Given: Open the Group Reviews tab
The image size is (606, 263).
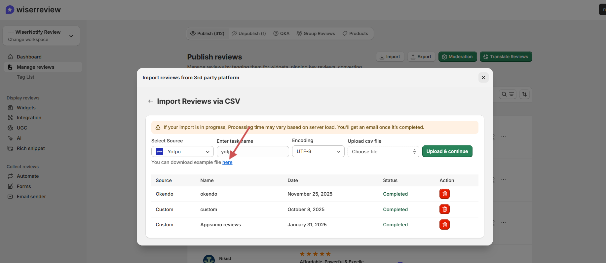Looking at the screenshot, I should pyautogui.click(x=316, y=33).
